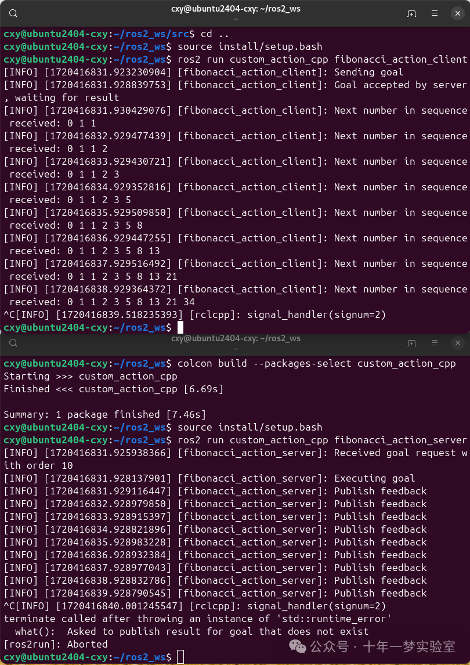Open search in the top terminal window
The width and height of the screenshot is (470, 665).
point(13,13)
